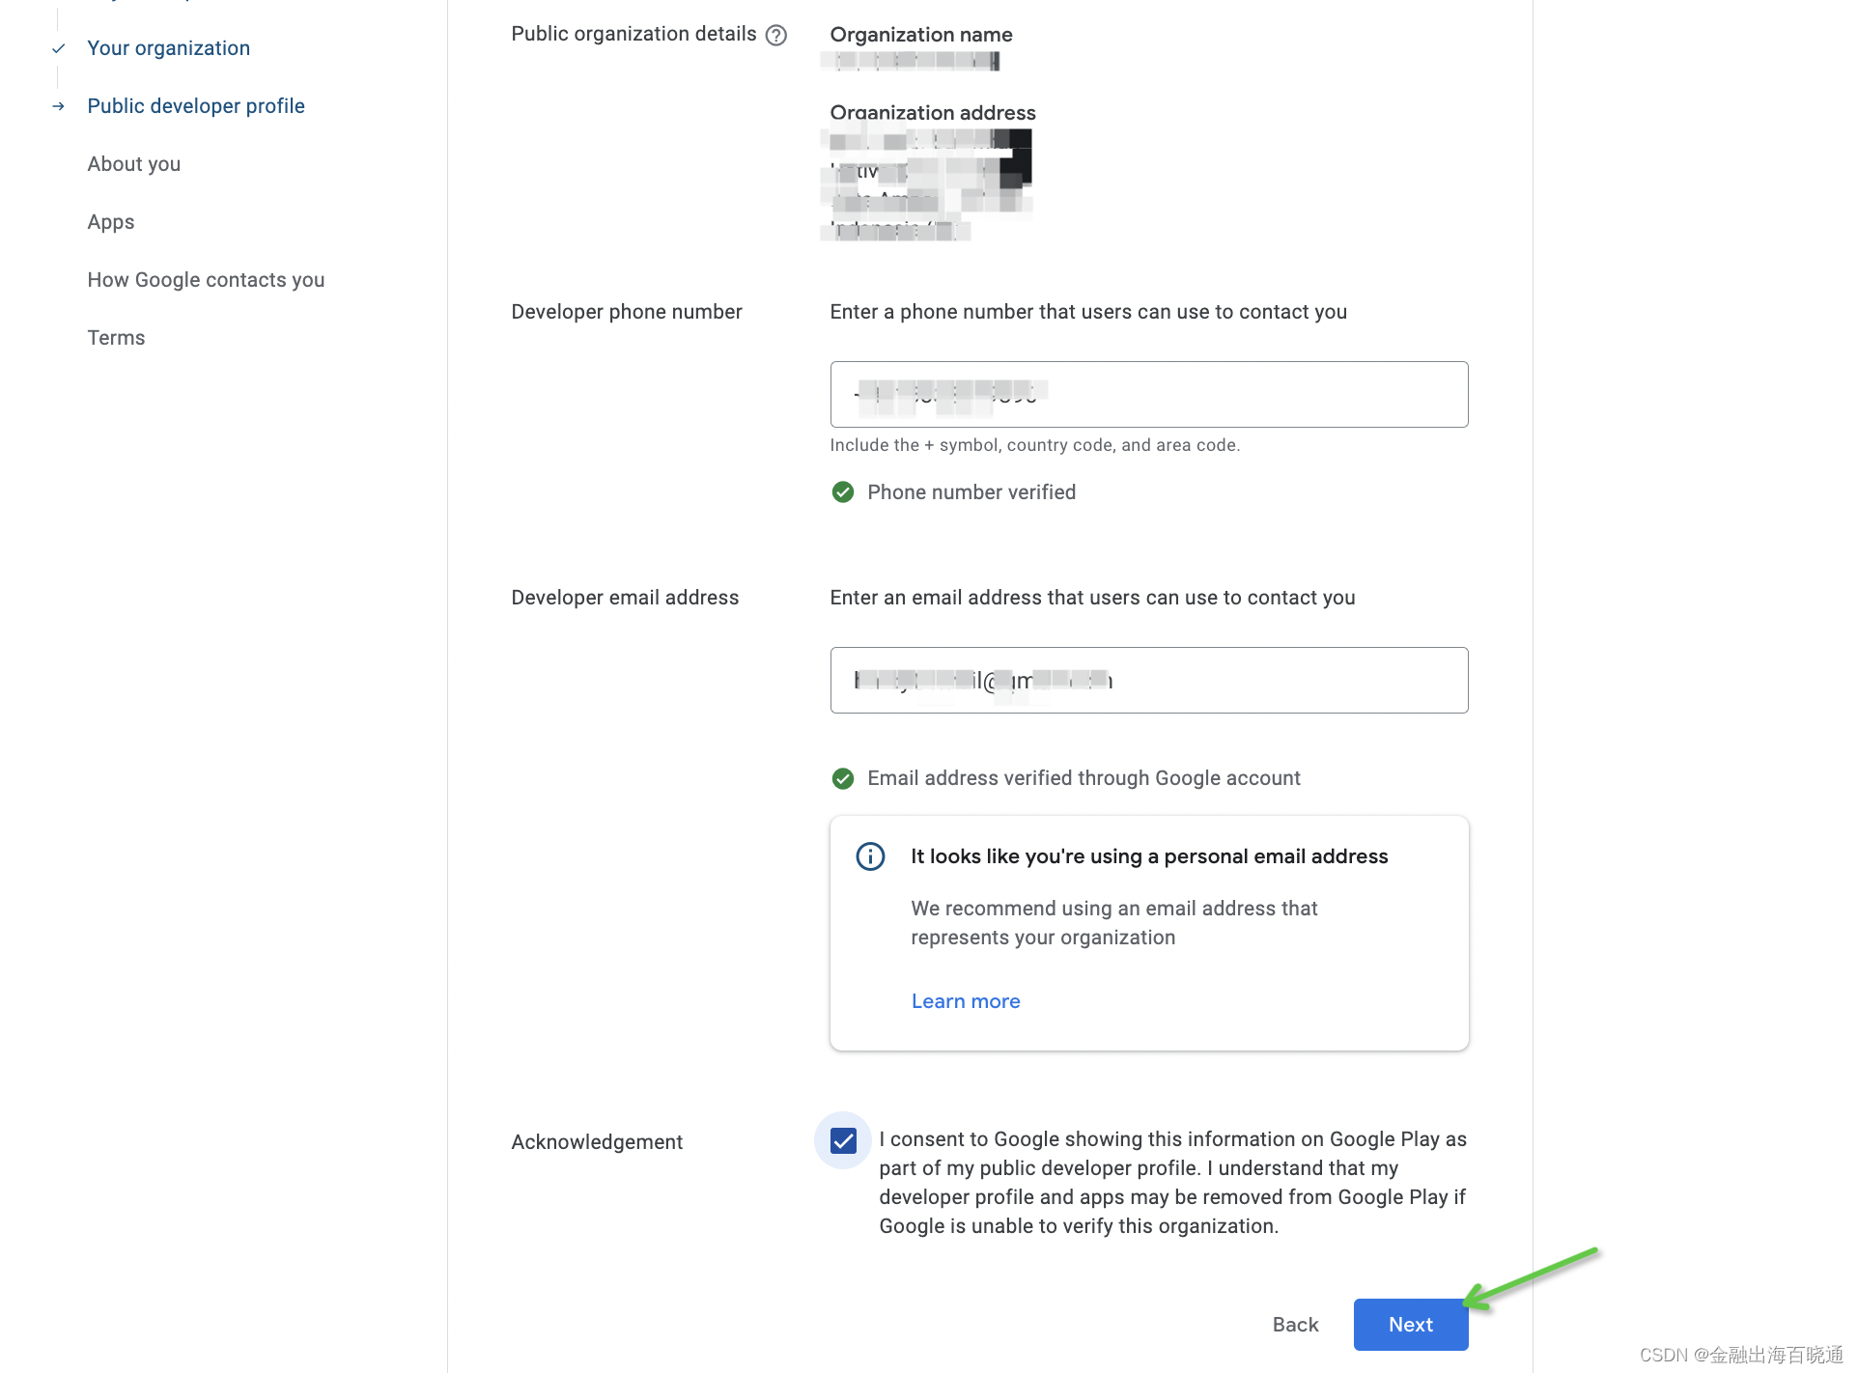Open the Your organization step
Screen dimensions: 1858x1373
(x=168, y=48)
